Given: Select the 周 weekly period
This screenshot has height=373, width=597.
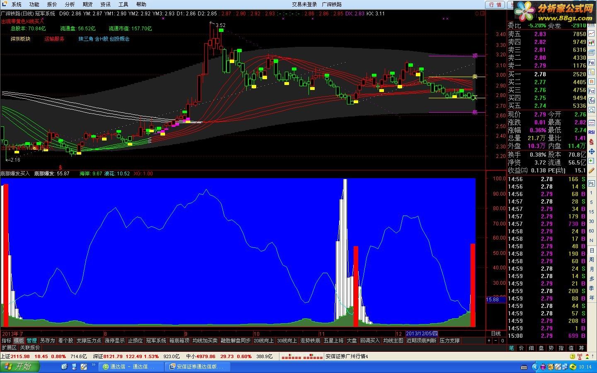Looking at the screenshot, I should [592, 260].
